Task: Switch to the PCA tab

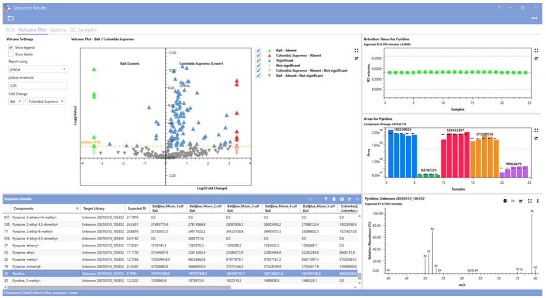Action: tap(10, 30)
